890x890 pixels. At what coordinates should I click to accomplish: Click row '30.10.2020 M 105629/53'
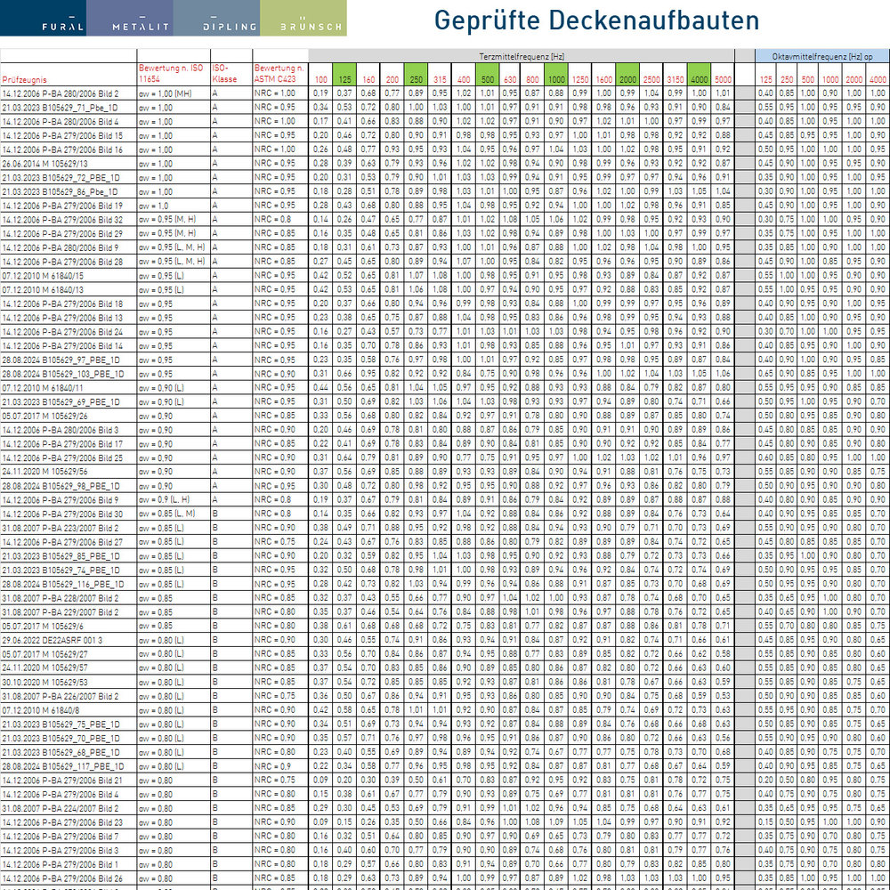coord(444,682)
